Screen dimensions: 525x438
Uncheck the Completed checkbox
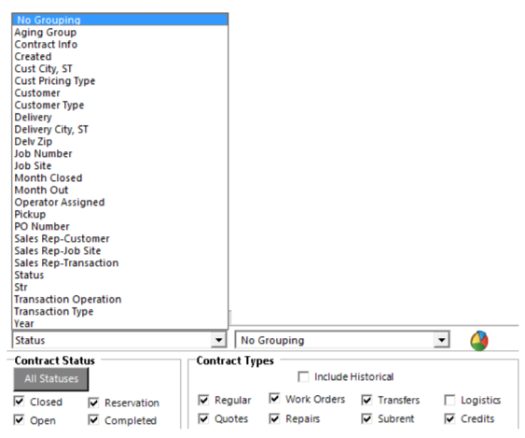[x=93, y=419]
